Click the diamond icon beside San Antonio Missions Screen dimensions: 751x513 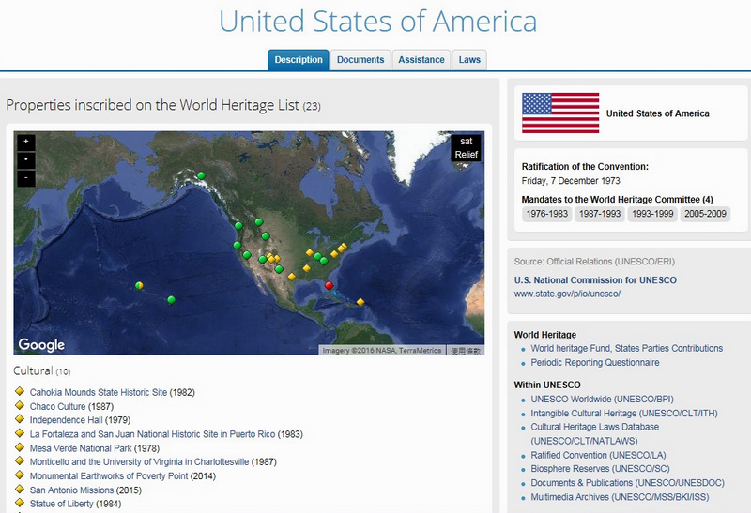(20, 489)
